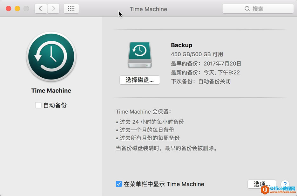Click the Backup disk drive icon

tap(140, 55)
